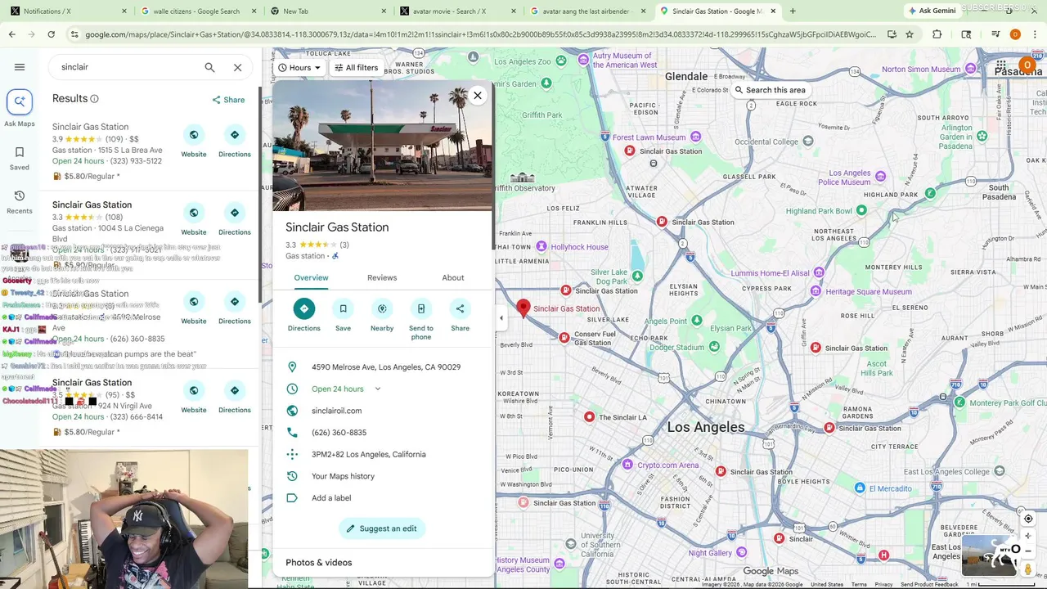Reload the page
This screenshot has height=589, width=1047.
point(51,34)
